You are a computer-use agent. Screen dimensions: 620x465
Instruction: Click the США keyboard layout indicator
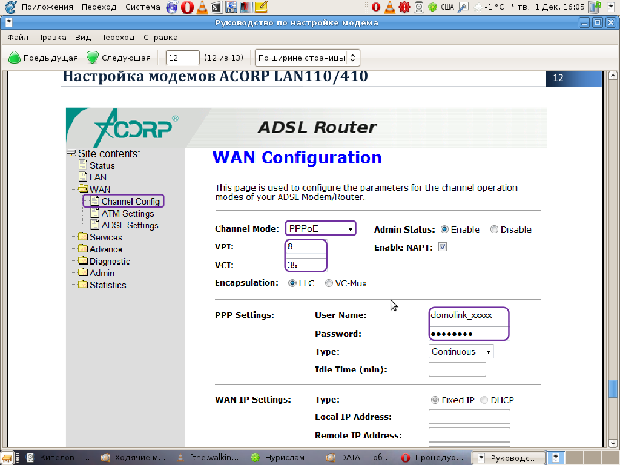[x=447, y=7]
